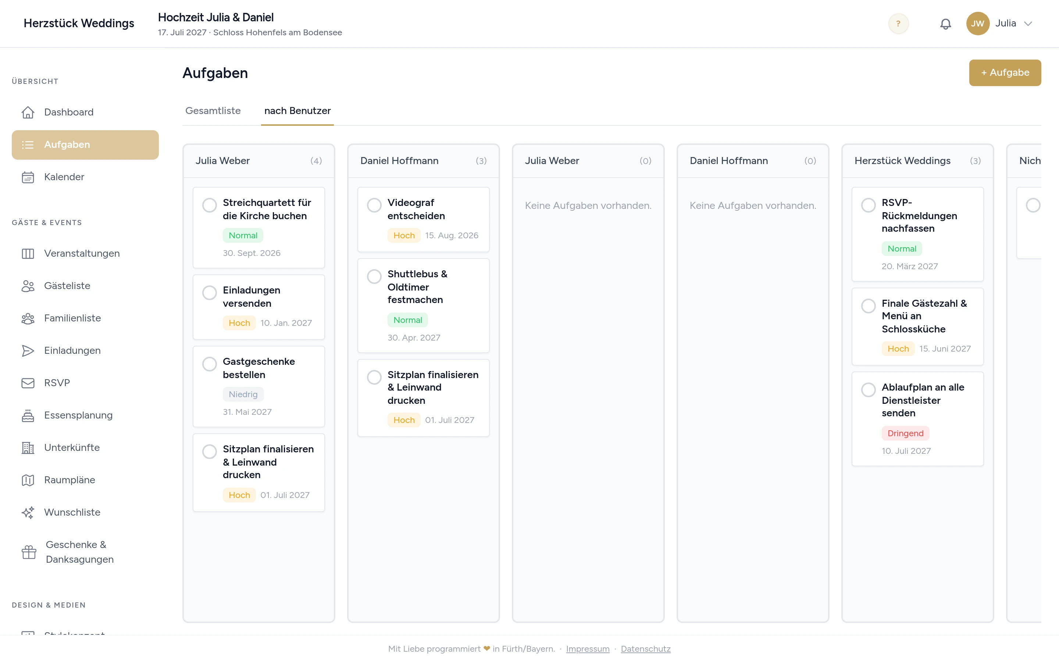Complete 'Ablaufplan an alle Dienstleister senden' task
Image resolution: width=1059 pixels, height=662 pixels.
[868, 390]
